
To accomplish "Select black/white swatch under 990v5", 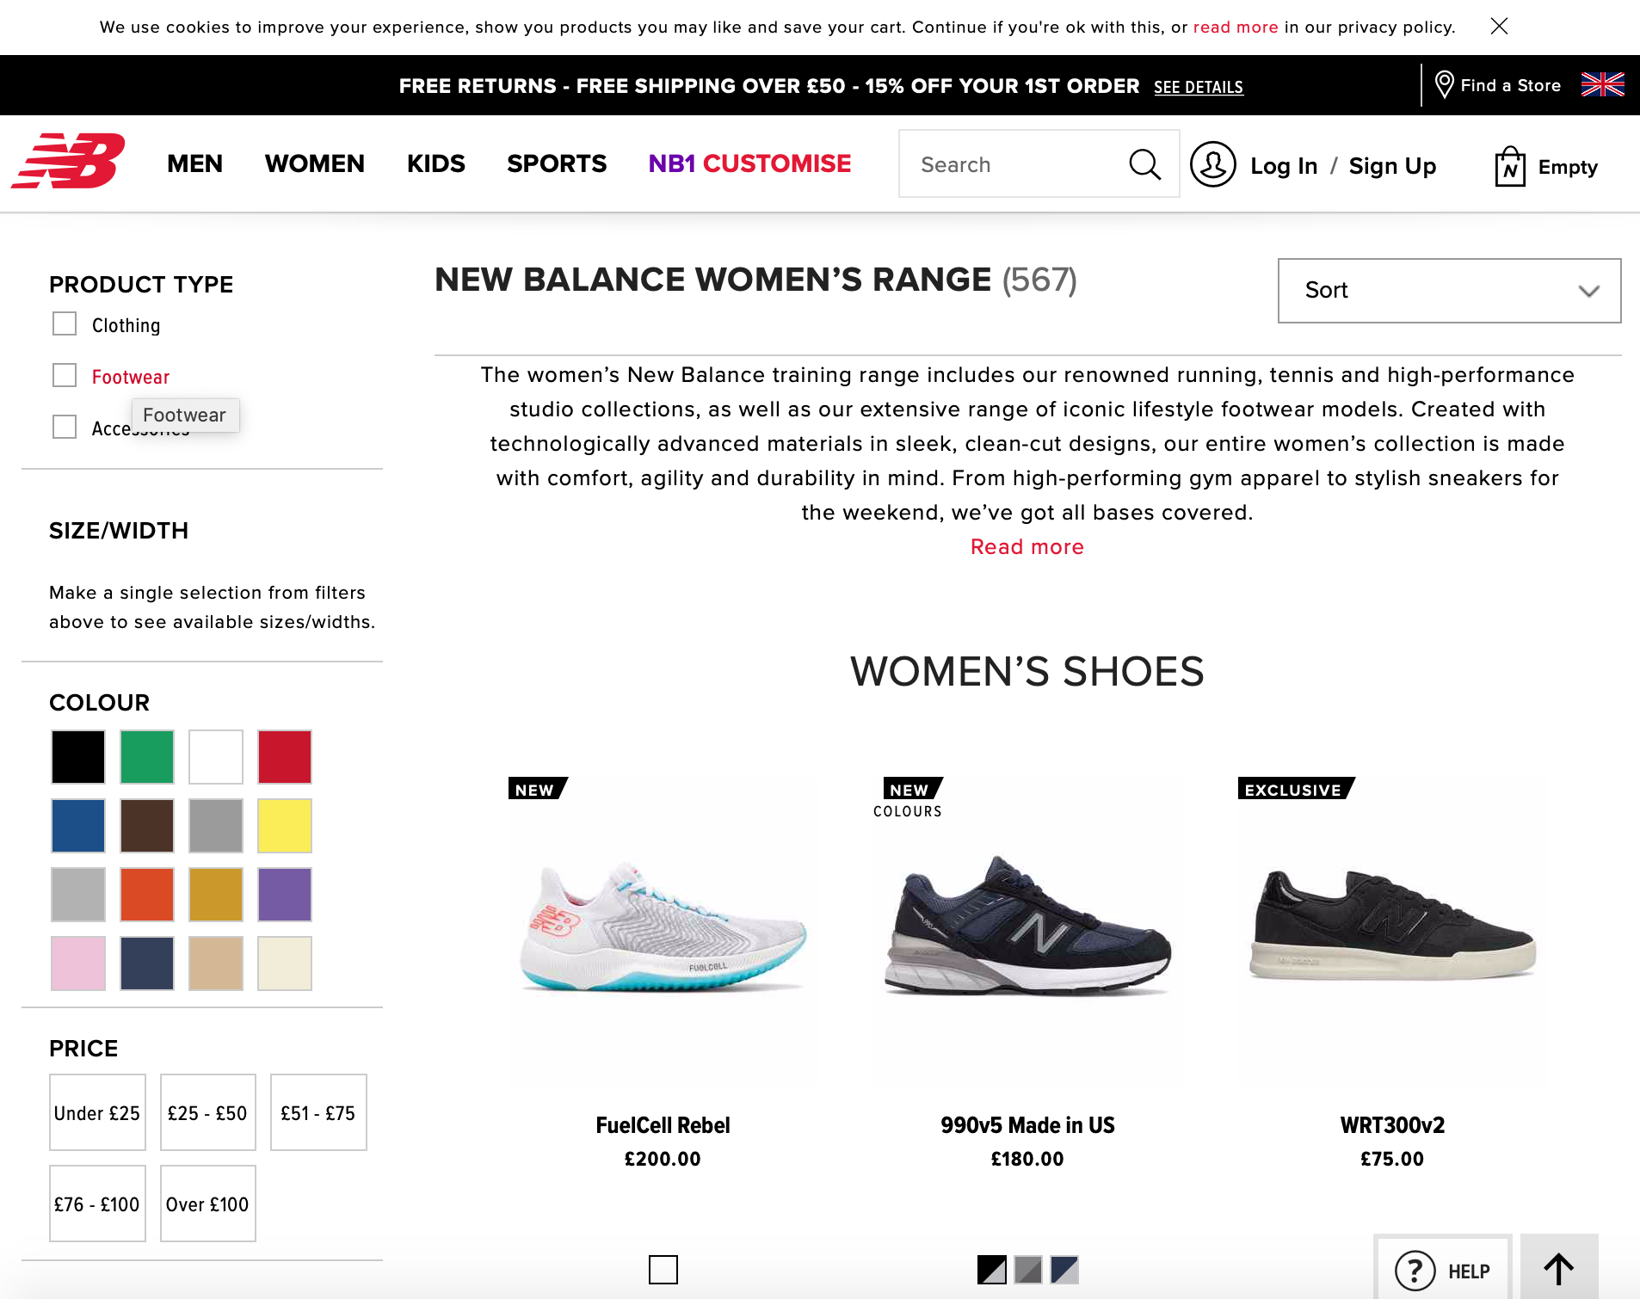I will point(992,1269).
